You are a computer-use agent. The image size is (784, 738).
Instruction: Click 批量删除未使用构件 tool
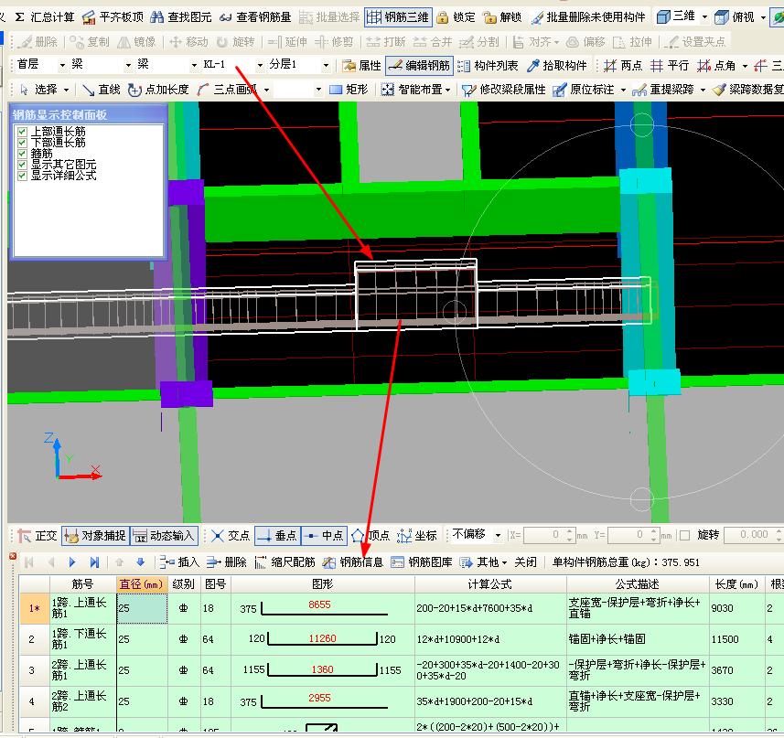(x=588, y=17)
